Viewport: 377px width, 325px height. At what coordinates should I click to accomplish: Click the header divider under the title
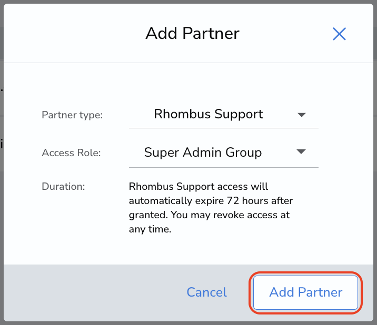click(188, 63)
